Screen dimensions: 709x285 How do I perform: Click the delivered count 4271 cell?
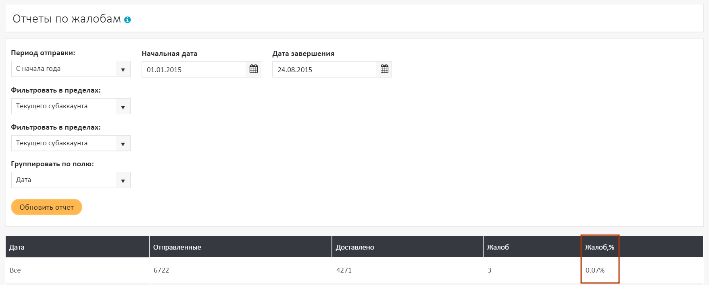tap(344, 270)
